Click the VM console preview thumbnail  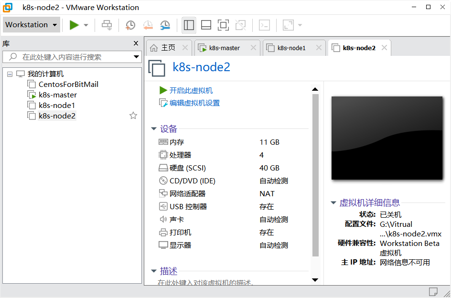tap(387, 138)
